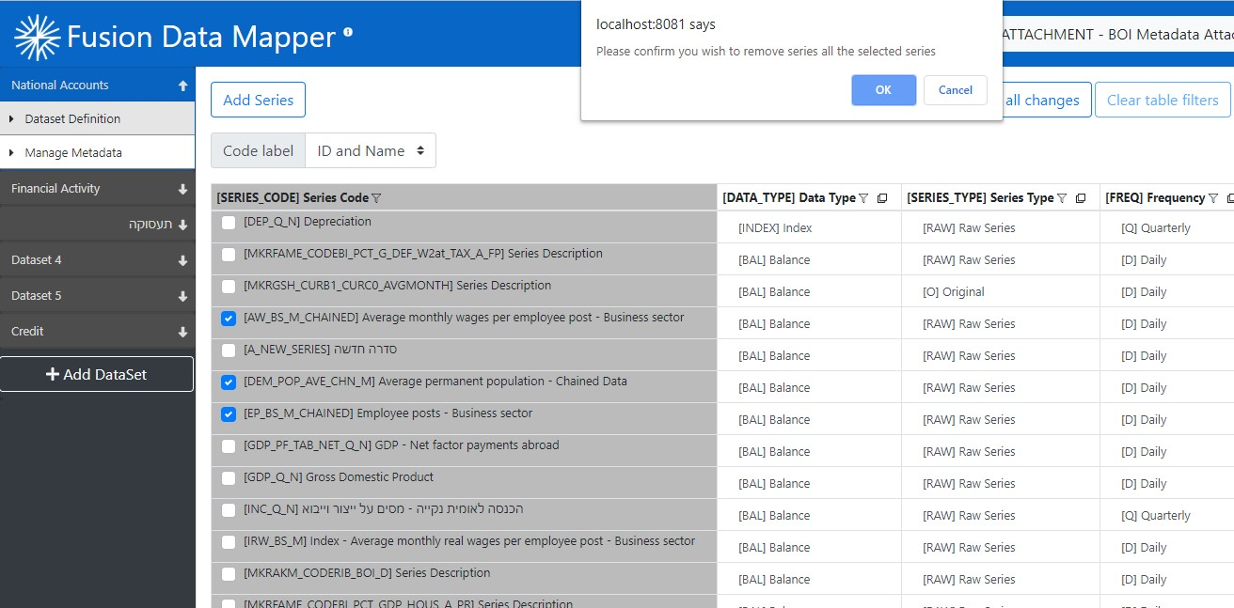Viewport: 1234px width, 608px height.
Task: Open the ID and Name code label dropdown
Action: coord(371,150)
